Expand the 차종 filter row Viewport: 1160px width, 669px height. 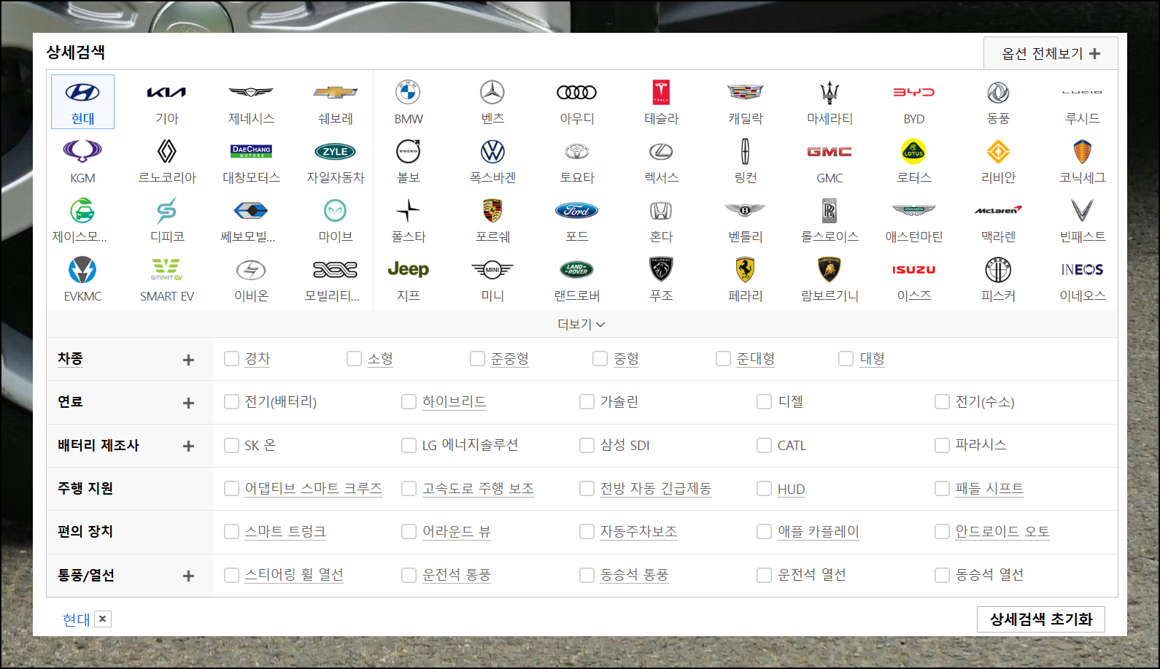188,360
